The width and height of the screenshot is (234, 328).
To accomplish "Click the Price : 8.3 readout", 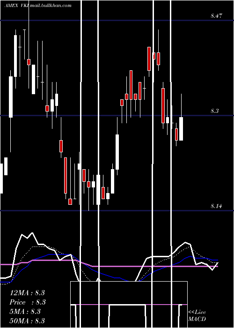I will pyautogui.click(x=28, y=302).
